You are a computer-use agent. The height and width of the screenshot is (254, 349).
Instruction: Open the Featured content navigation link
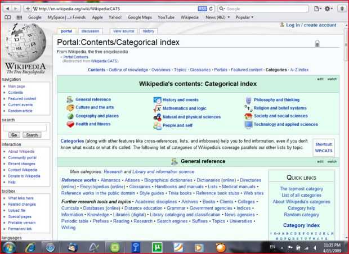22,99
